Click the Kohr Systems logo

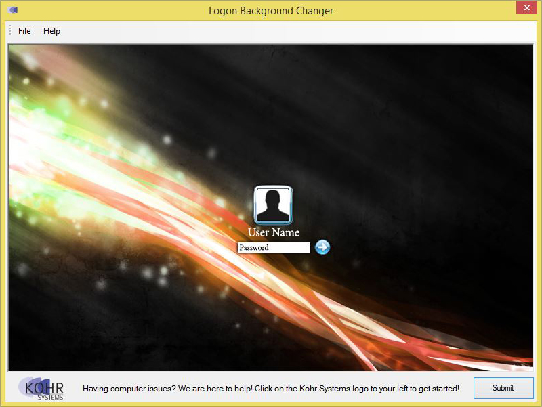[41, 388]
